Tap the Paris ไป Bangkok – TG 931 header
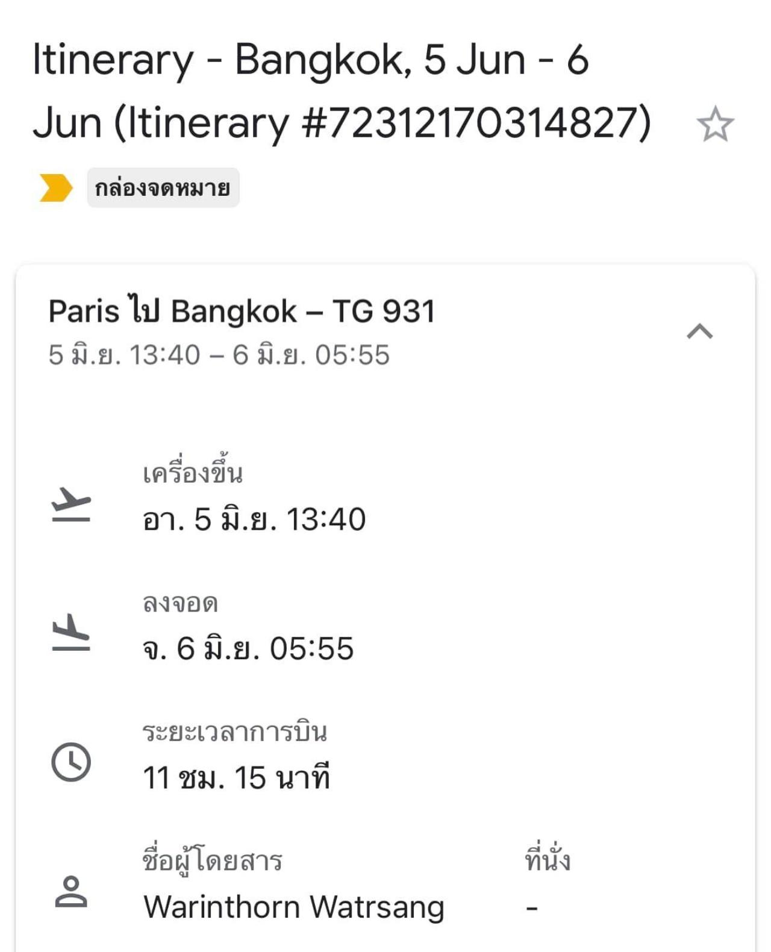This screenshot has height=952, width=771. click(x=242, y=312)
